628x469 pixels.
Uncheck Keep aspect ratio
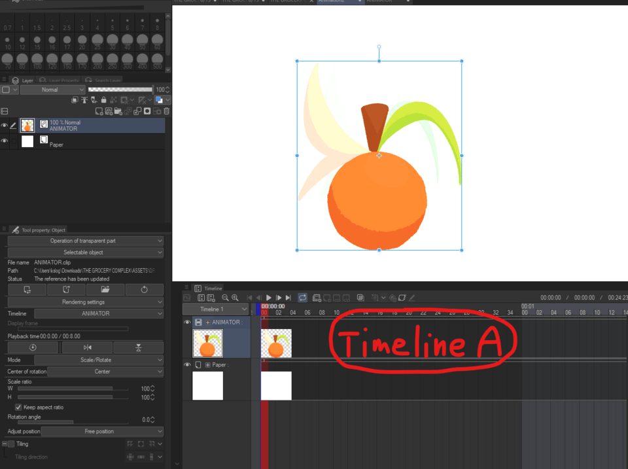click(18, 408)
